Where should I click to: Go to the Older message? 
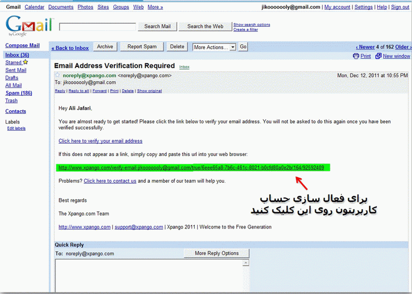point(403,47)
